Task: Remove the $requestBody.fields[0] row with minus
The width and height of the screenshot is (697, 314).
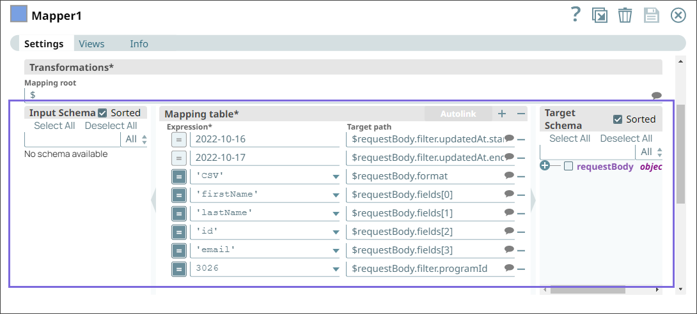Action: click(521, 195)
